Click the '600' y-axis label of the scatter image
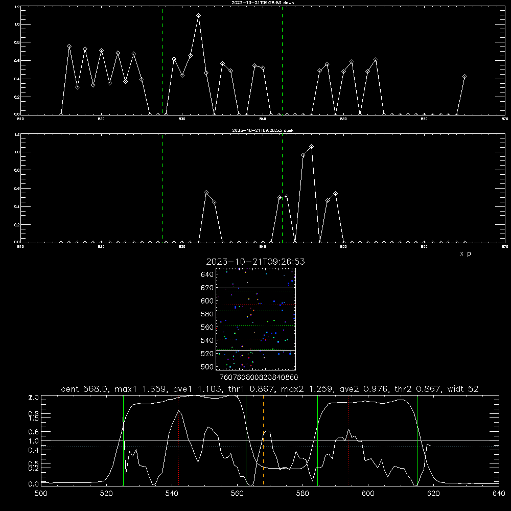Image resolution: width=511 pixels, height=511 pixels. pos(207,301)
